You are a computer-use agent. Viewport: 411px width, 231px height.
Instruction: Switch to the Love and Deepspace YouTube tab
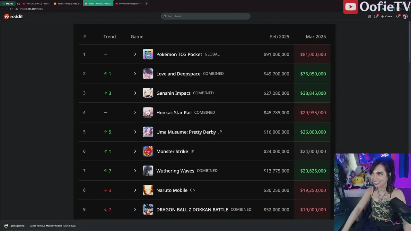129,4
